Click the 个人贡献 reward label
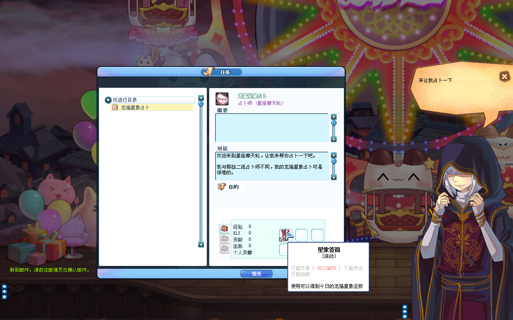Image resolution: width=513 pixels, height=320 pixels. click(243, 253)
